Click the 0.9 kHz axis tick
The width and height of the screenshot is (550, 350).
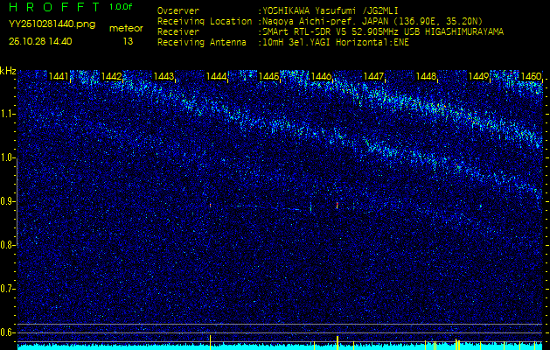(x=8, y=200)
